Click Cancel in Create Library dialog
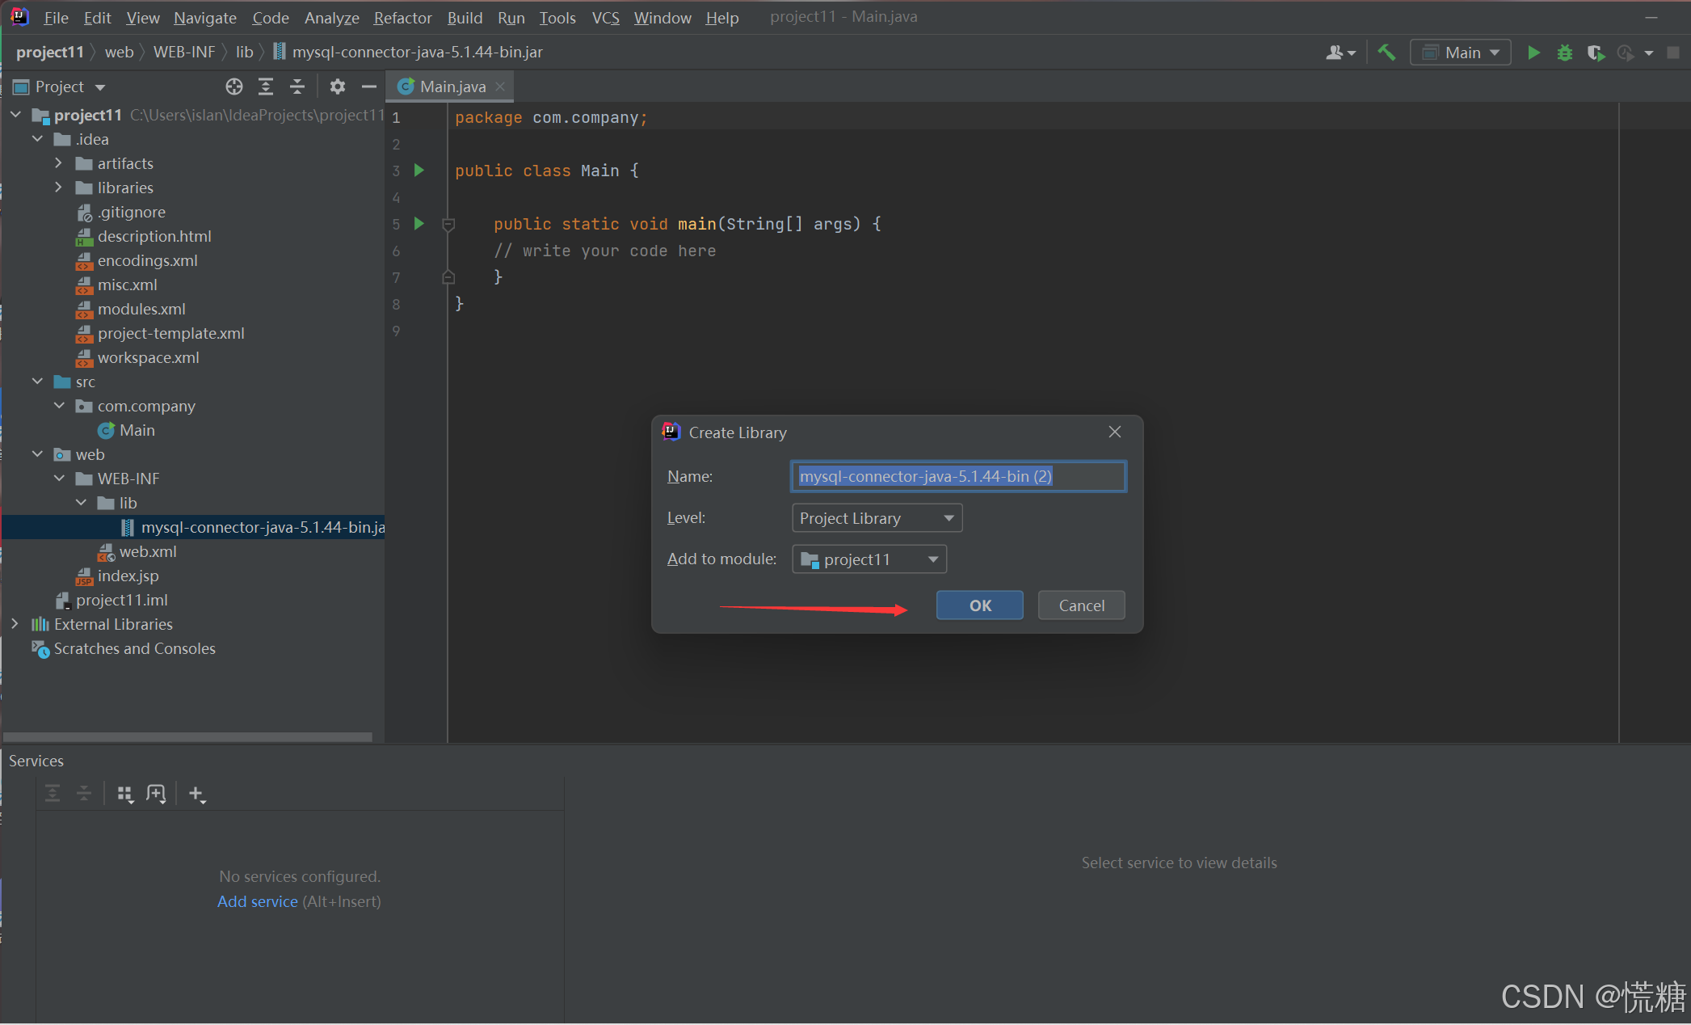Viewport: 1691px width, 1025px height. tap(1081, 605)
